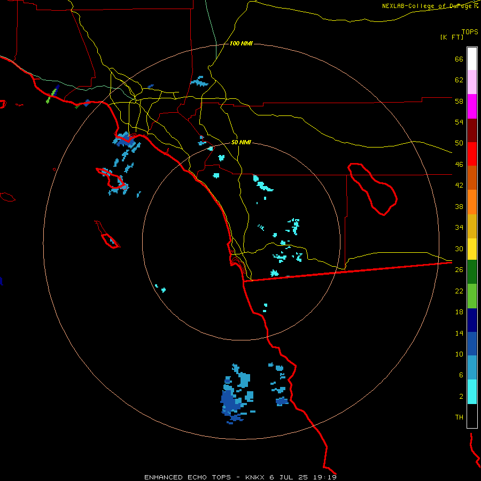This screenshot has width=481, height=481.
Task: Select the yellow legend swatch
Action: [x=472, y=249]
